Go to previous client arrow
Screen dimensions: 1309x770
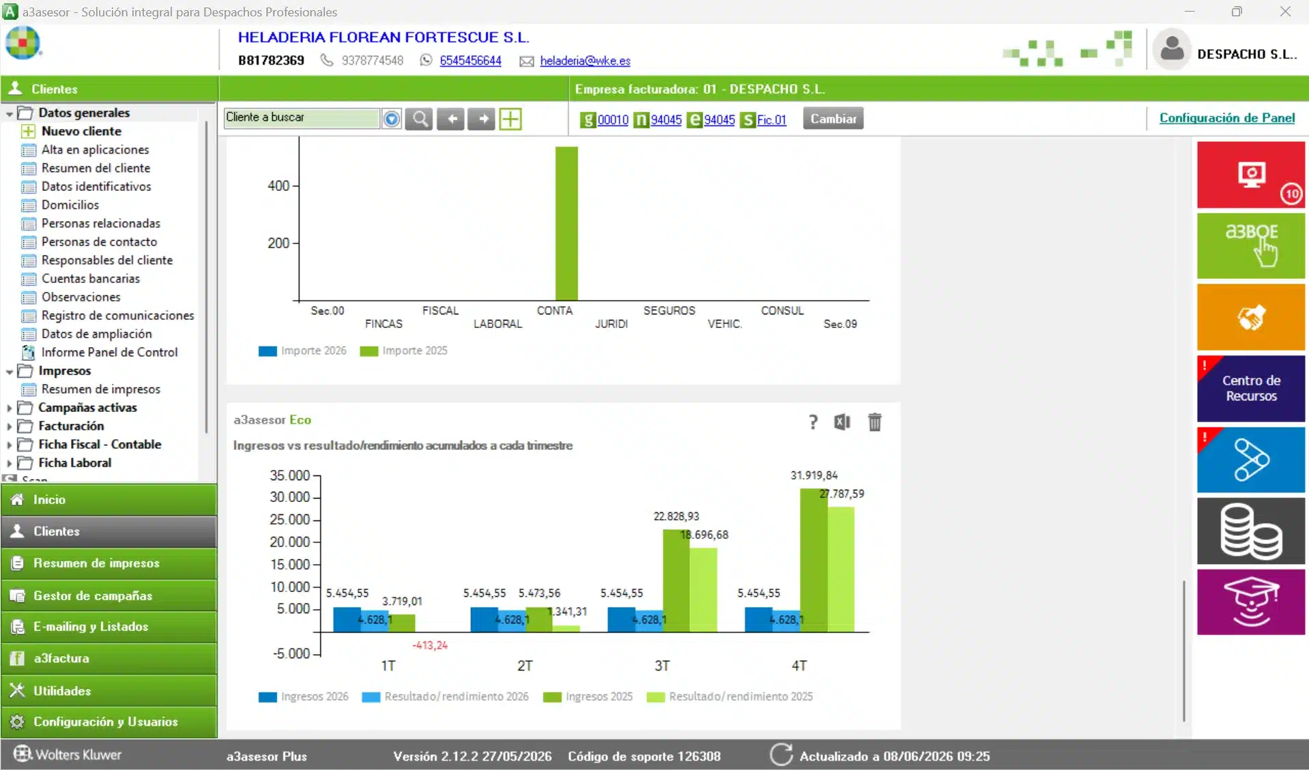coord(450,119)
